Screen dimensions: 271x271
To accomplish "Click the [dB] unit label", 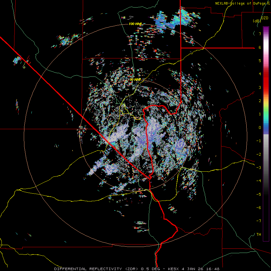I will pos(257,21).
